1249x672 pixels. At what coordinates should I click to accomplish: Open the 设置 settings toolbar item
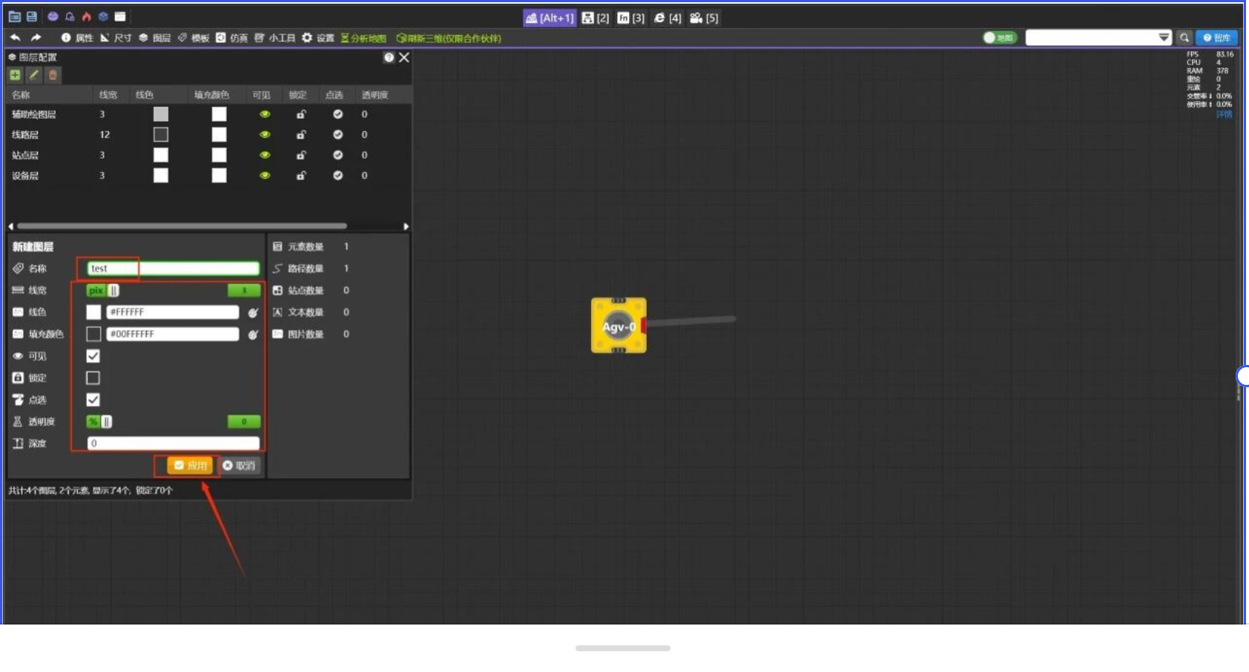point(318,38)
